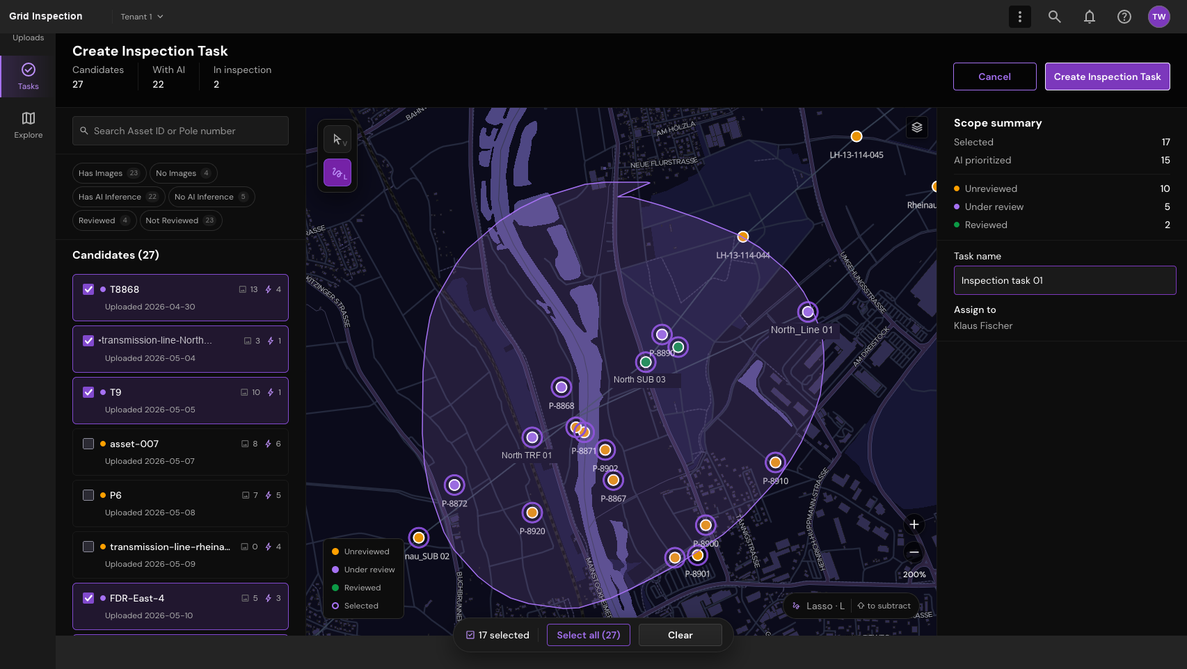
Task: Filter by No Images chip
Action: tap(183, 173)
